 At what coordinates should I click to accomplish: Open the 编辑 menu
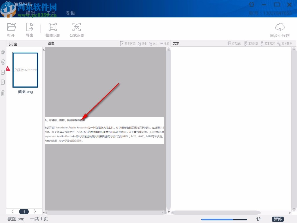pos(30,13)
